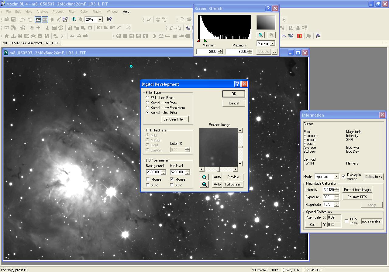Viewport: 389px width, 272px height.
Task: Enable the Background Mouse checkbox
Action: click(x=148, y=179)
